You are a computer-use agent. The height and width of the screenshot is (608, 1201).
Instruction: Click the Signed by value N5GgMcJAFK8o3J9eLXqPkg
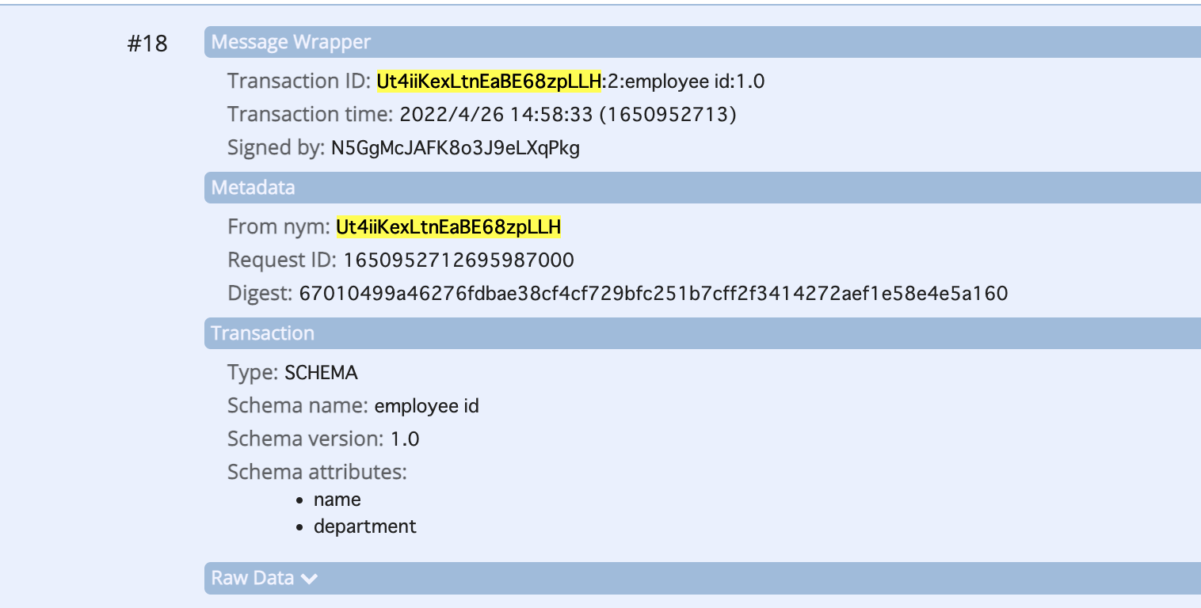point(456,148)
